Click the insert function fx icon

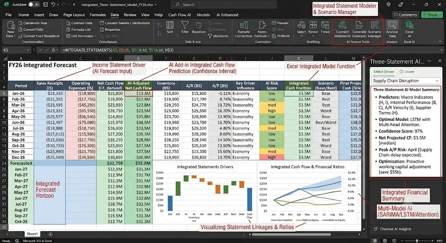click(x=54, y=50)
